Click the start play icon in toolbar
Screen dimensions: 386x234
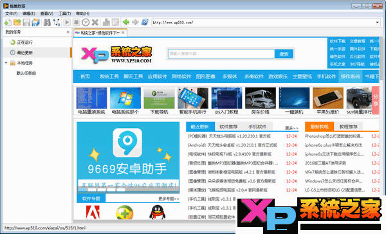[67, 22]
